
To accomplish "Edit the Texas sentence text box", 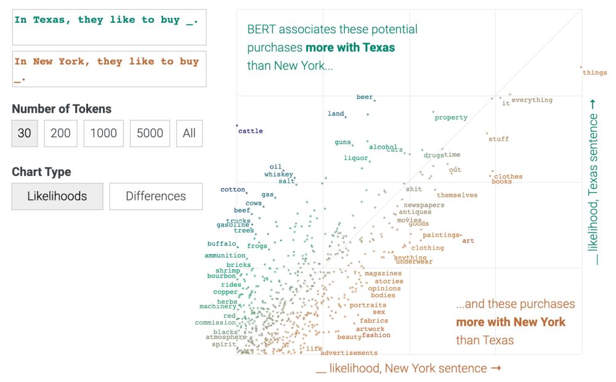I will tap(109, 28).
